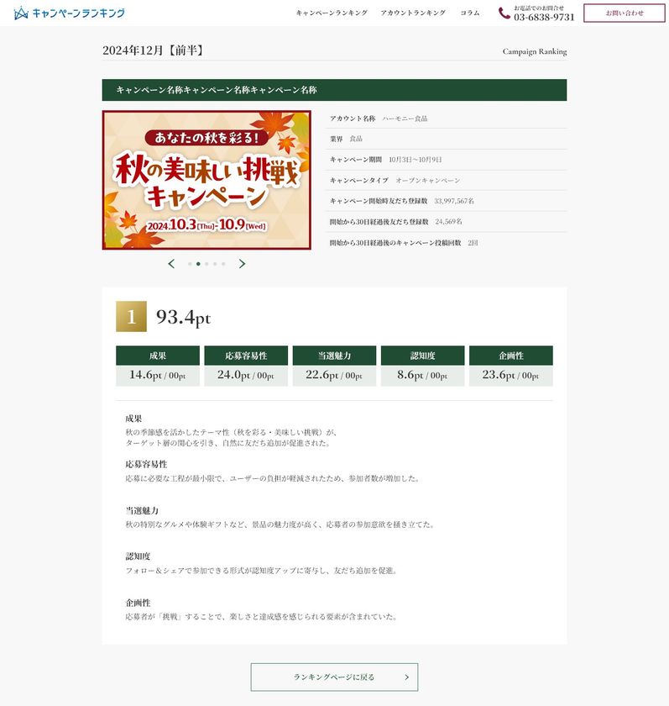This screenshot has height=706, width=669.
Task: Click the autumn campaign banner image
Action: coord(206,180)
